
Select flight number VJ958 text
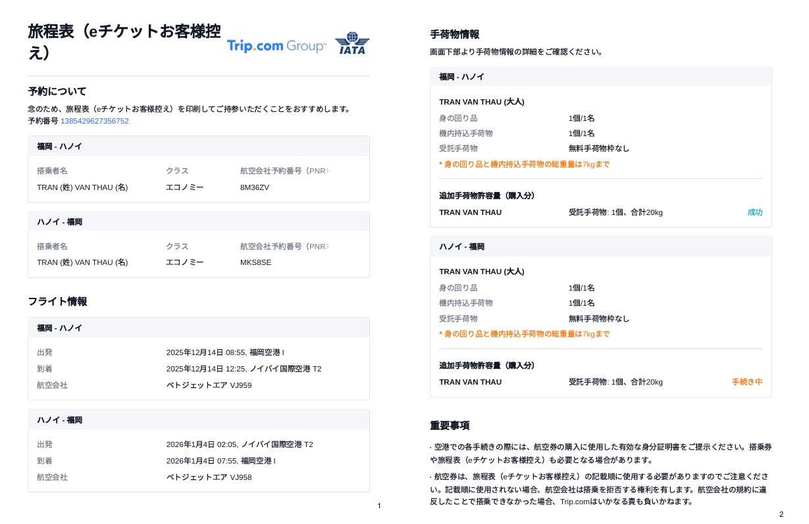240,477
